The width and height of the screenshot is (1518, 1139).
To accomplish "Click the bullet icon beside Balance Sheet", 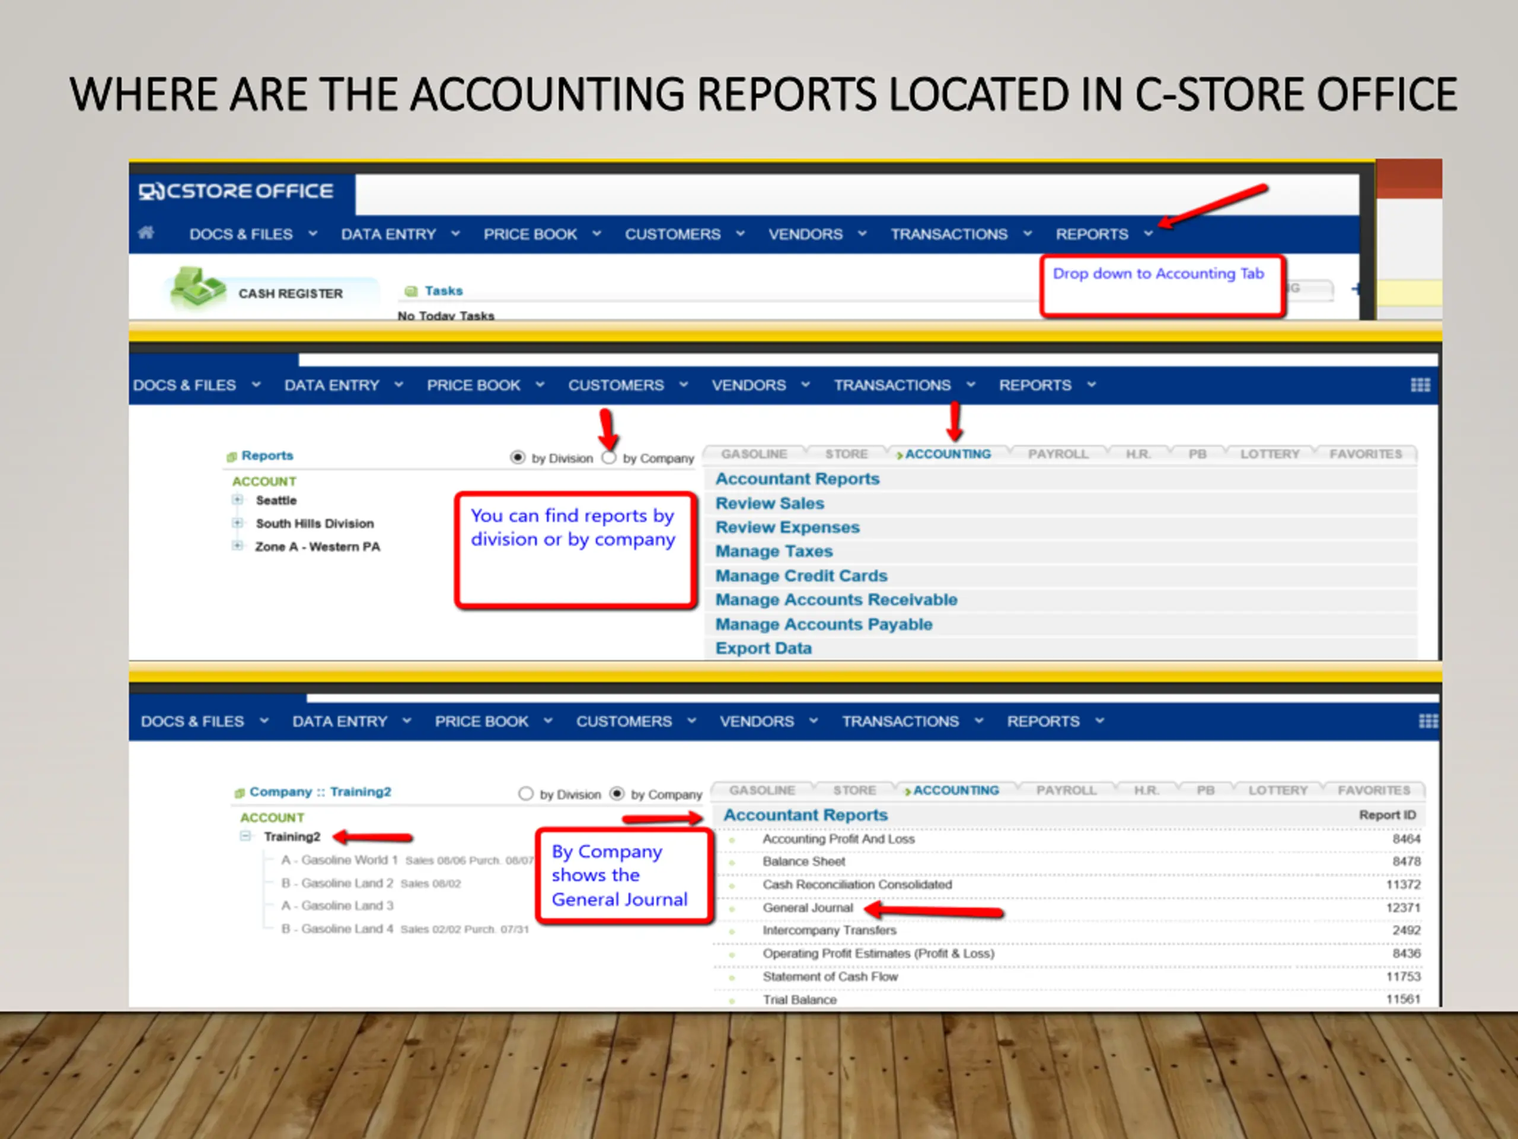I will coord(732,863).
